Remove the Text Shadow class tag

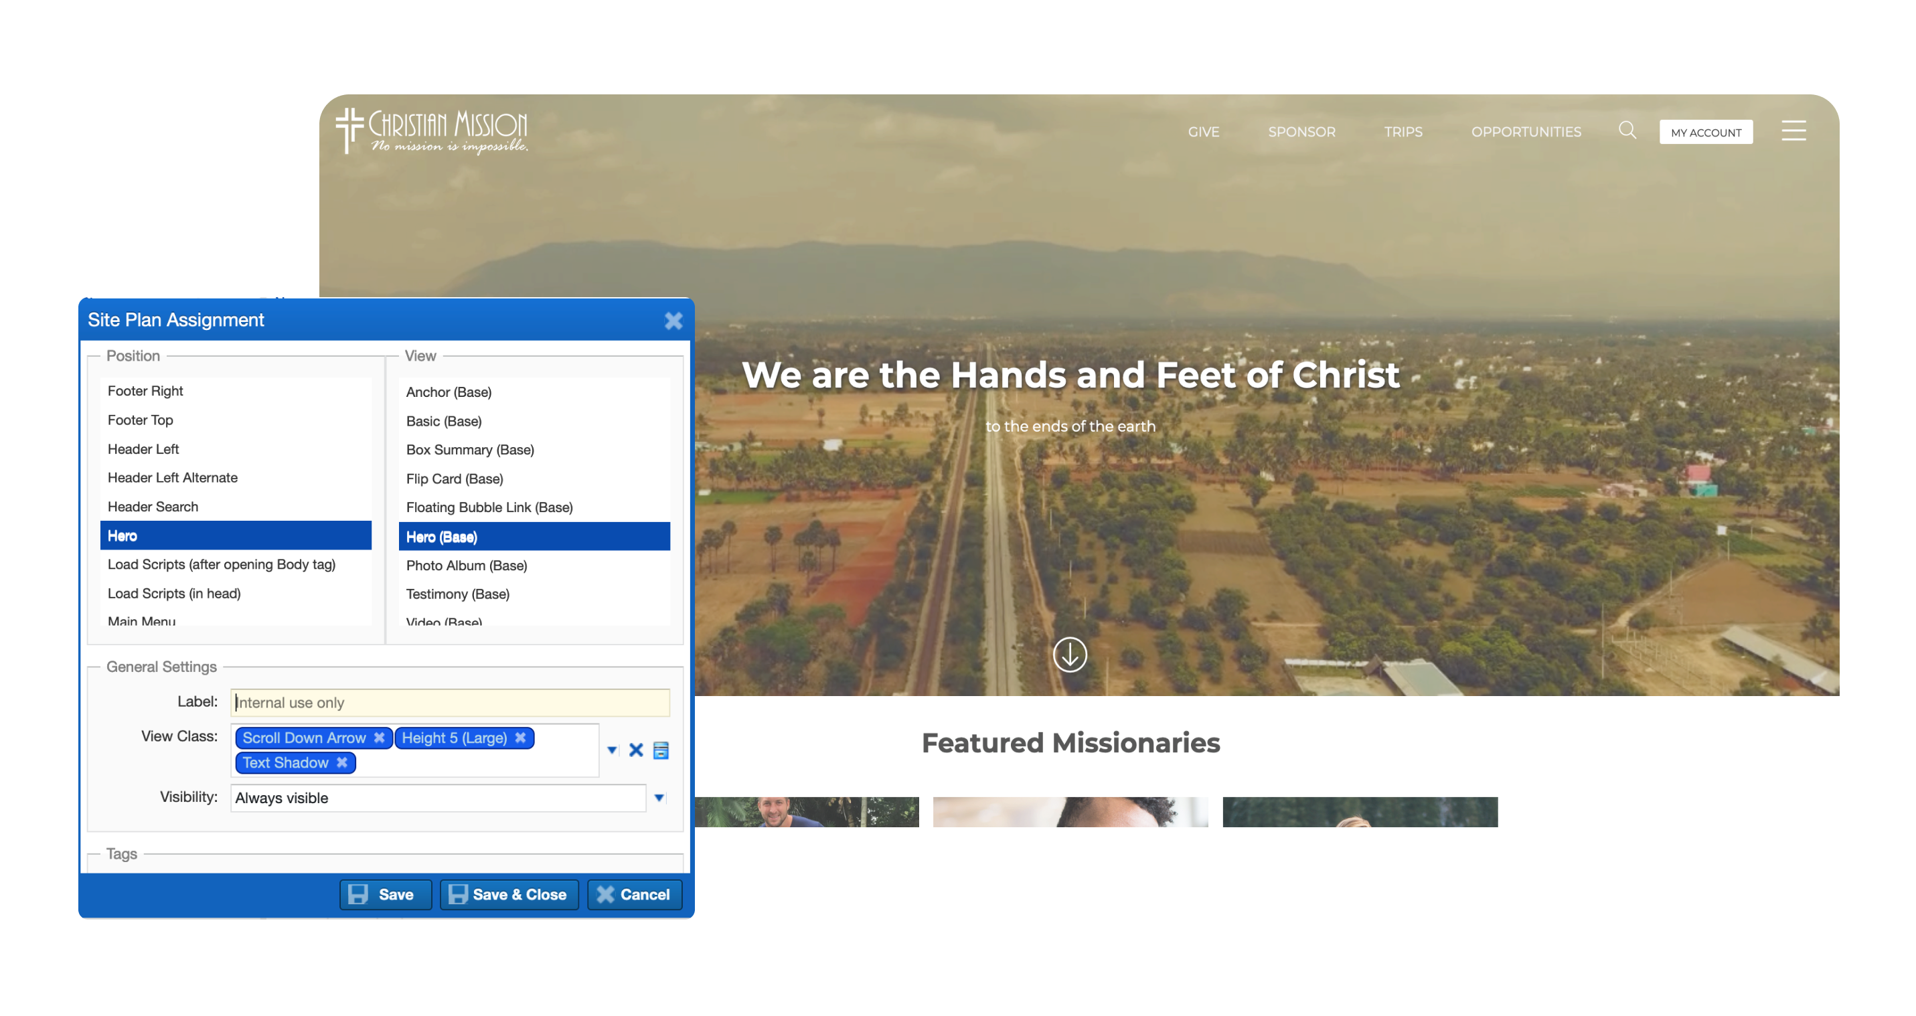341,762
